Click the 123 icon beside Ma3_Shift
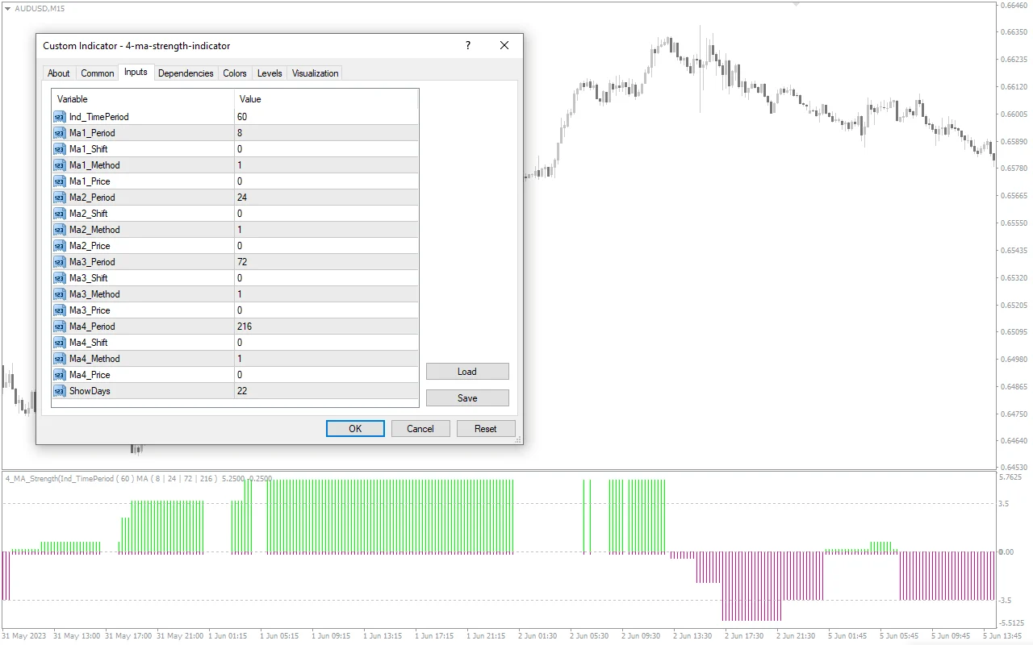1033x645 pixels. [x=59, y=278]
